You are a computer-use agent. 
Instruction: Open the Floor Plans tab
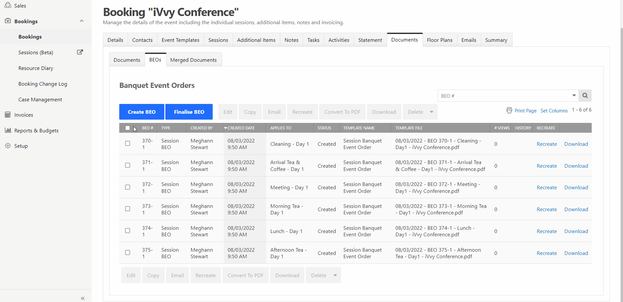pyautogui.click(x=439, y=40)
